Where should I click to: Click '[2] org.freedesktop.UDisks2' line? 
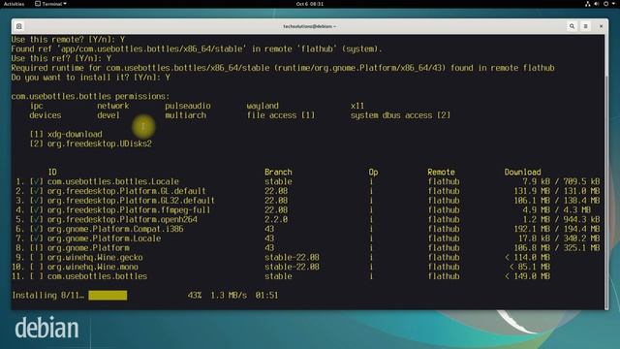pos(90,143)
